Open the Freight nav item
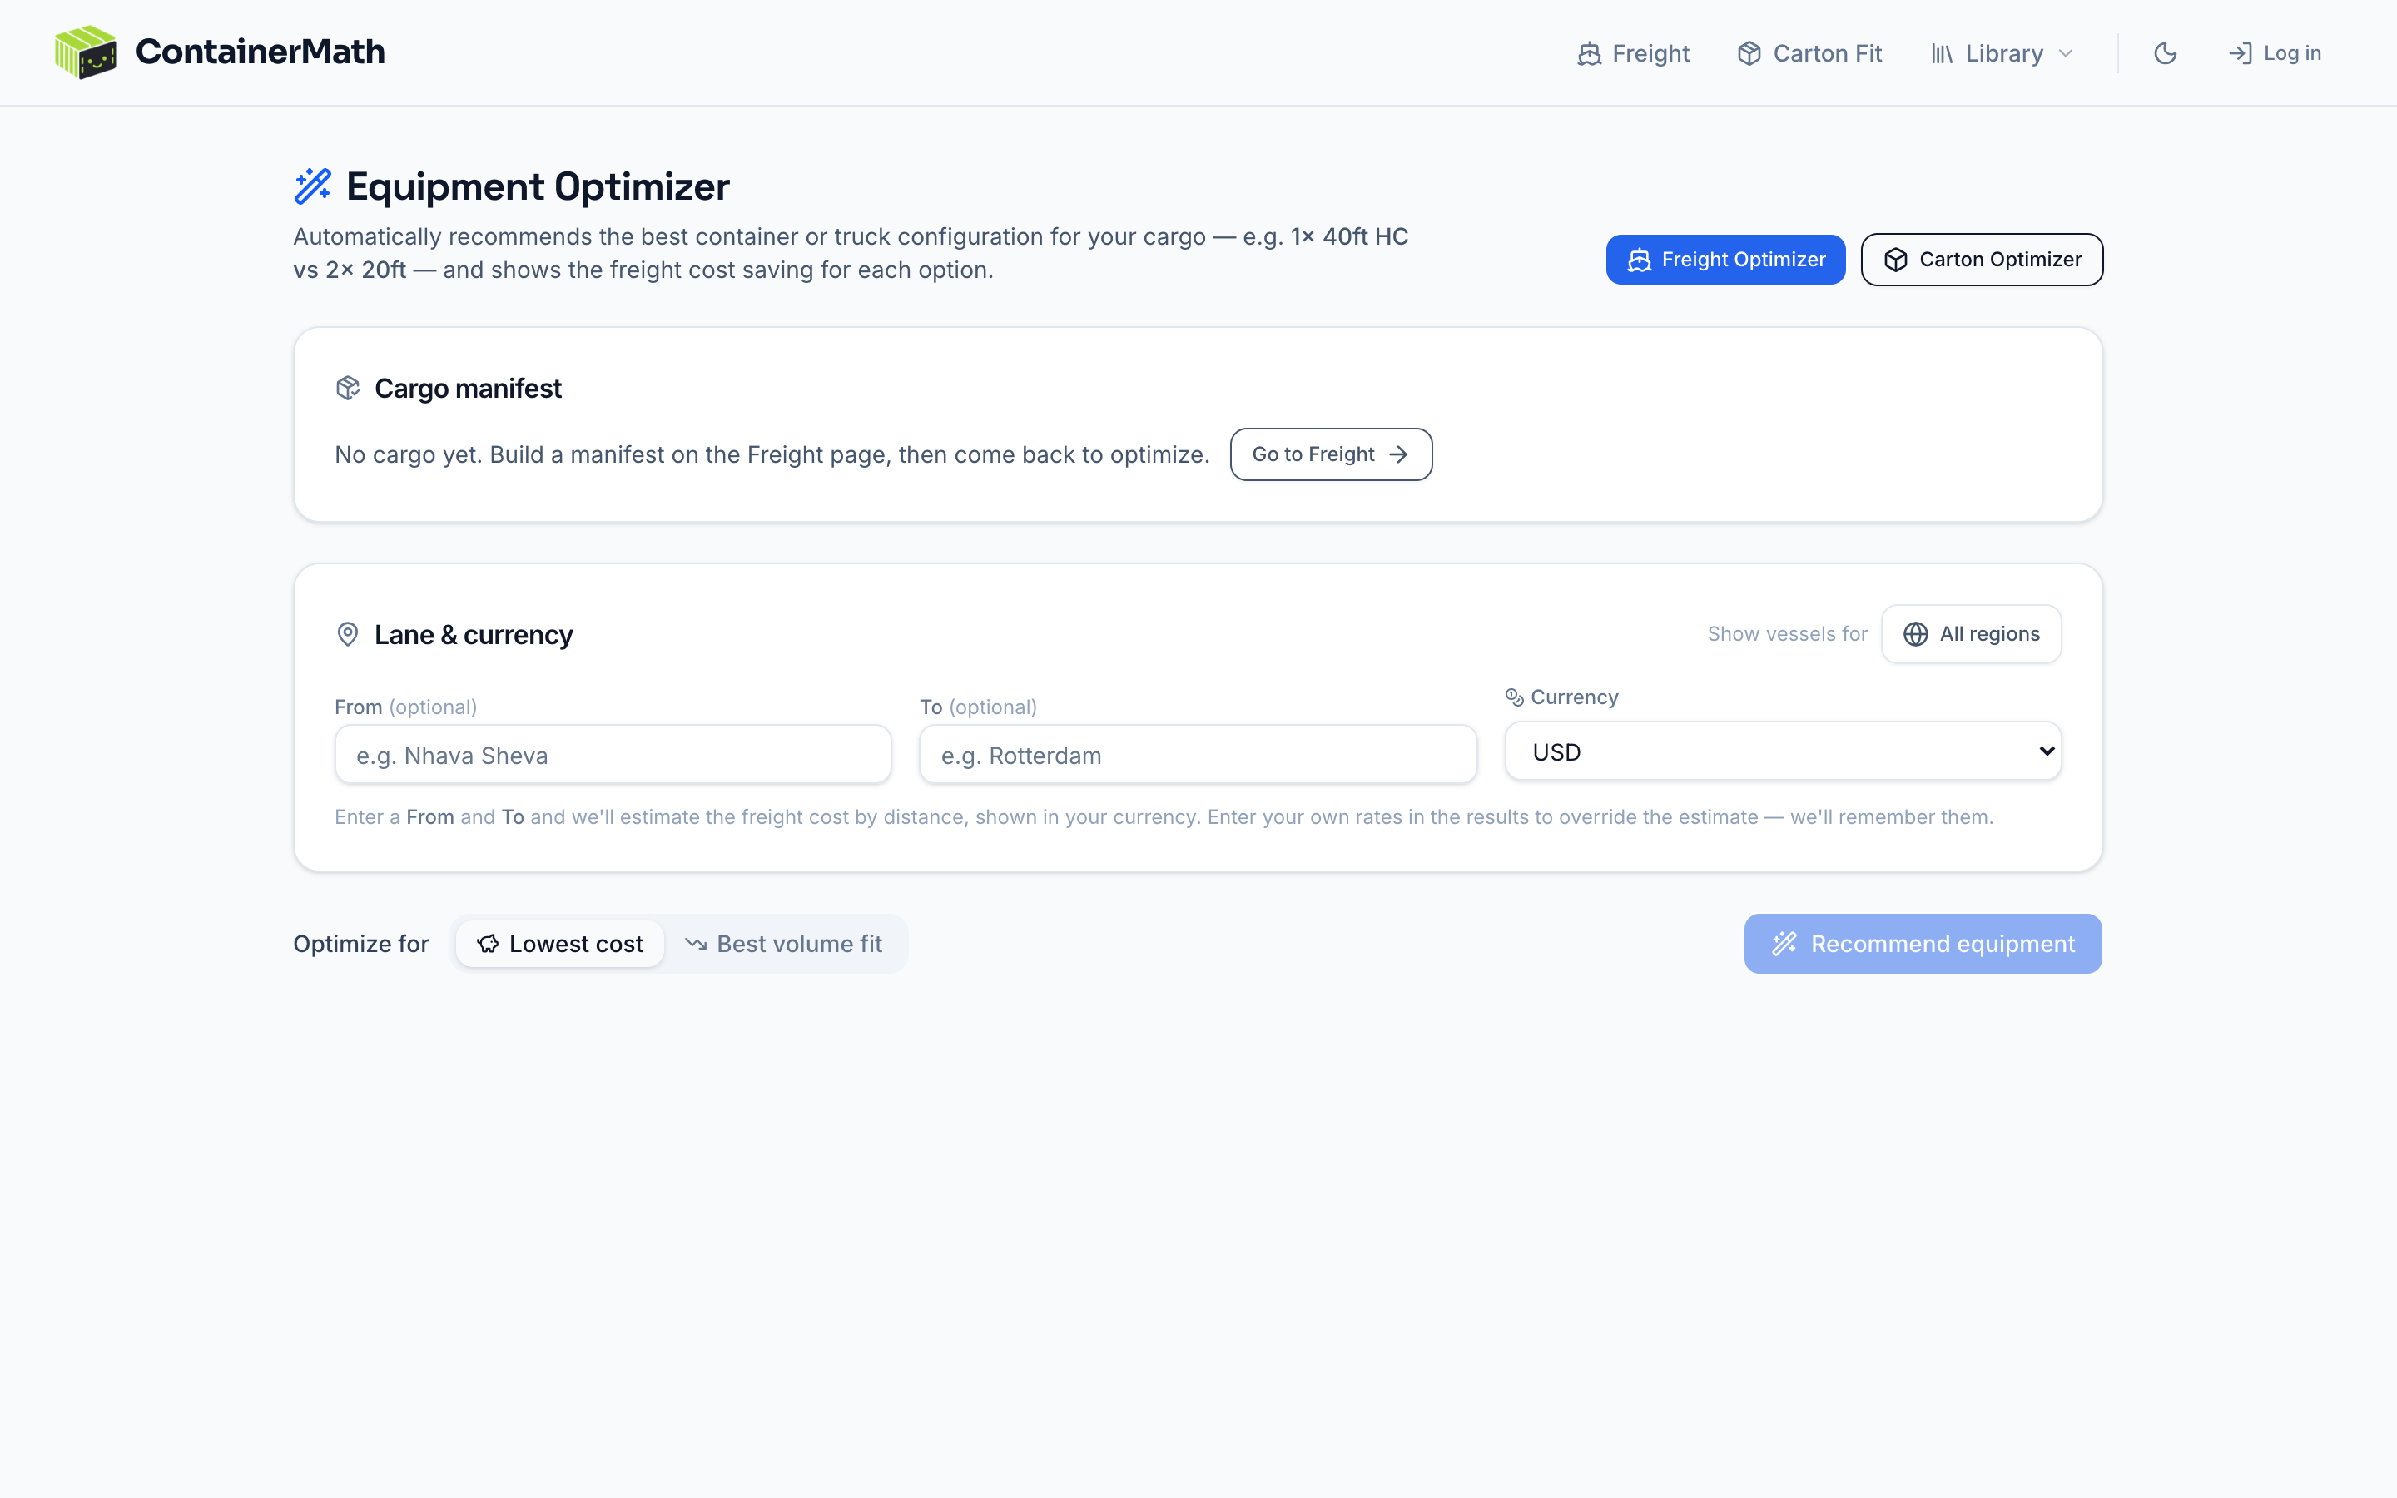 (x=1633, y=53)
